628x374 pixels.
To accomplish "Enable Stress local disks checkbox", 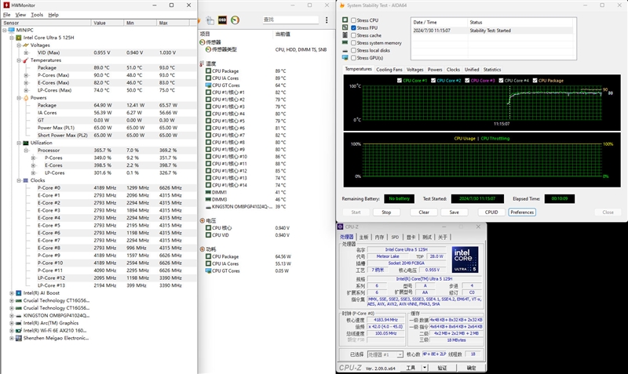I will (x=354, y=50).
